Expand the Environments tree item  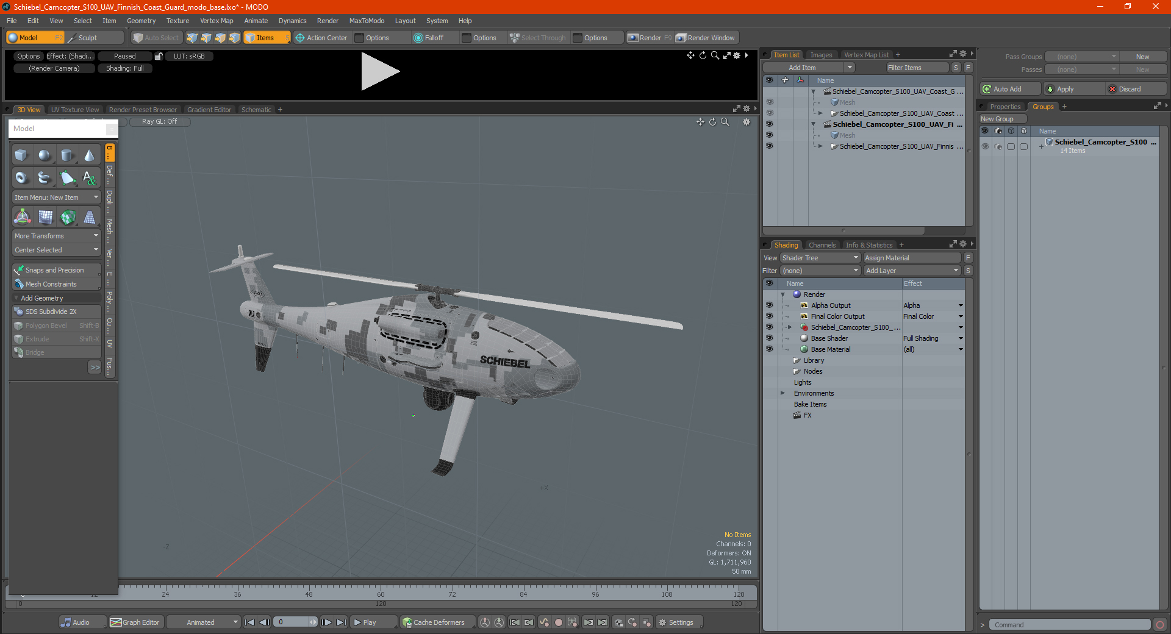[x=782, y=393]
